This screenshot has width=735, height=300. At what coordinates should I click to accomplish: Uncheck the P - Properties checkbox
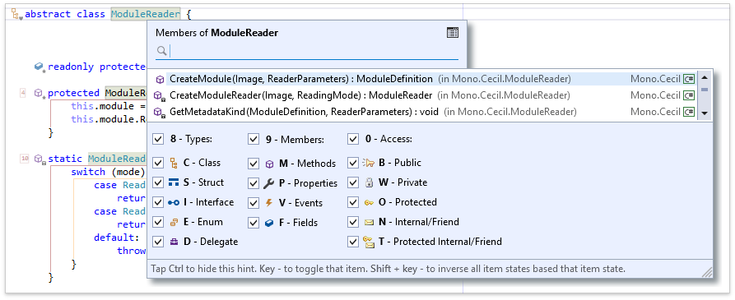tap(254, 183)
